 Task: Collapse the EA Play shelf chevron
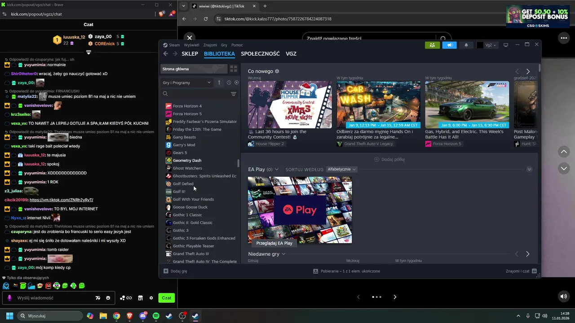pyautogui.click(x=529, y=169)
